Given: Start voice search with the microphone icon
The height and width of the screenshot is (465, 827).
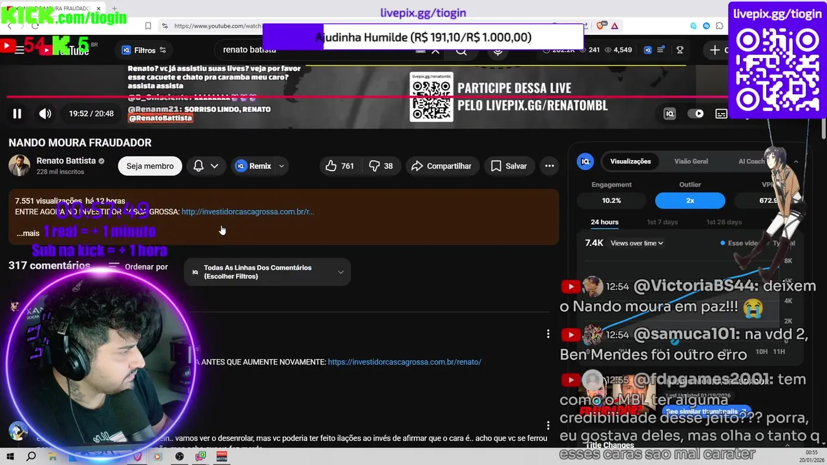Looking at the screenshot, I should click(x=497, y=50).
